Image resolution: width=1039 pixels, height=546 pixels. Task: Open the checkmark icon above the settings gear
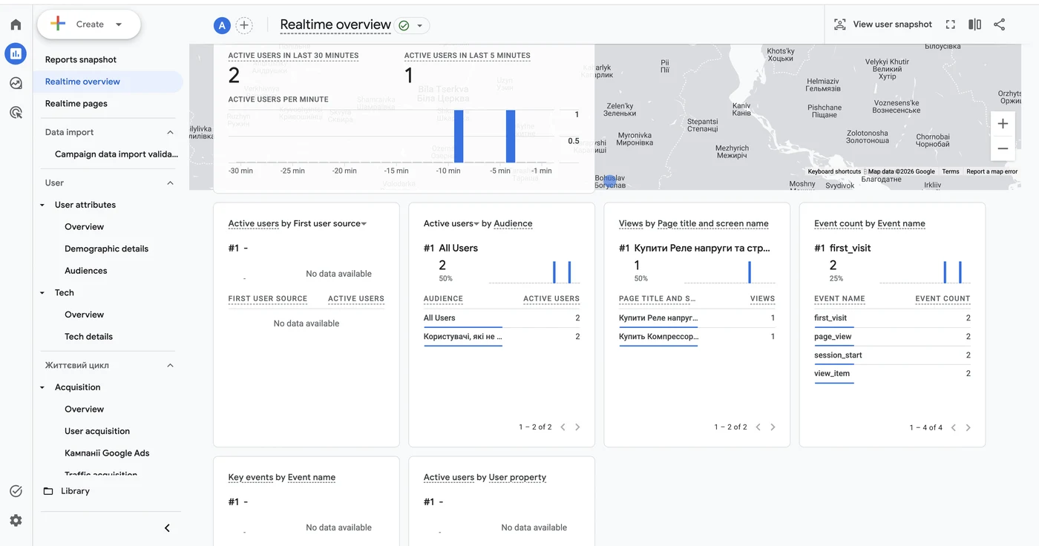pos(16,491)
